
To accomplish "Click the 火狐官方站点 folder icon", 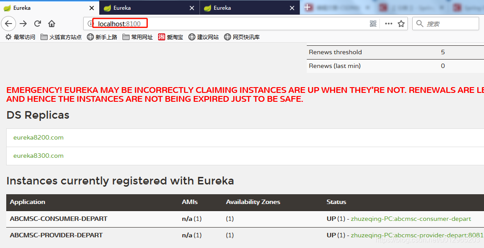I will [44, 37].
